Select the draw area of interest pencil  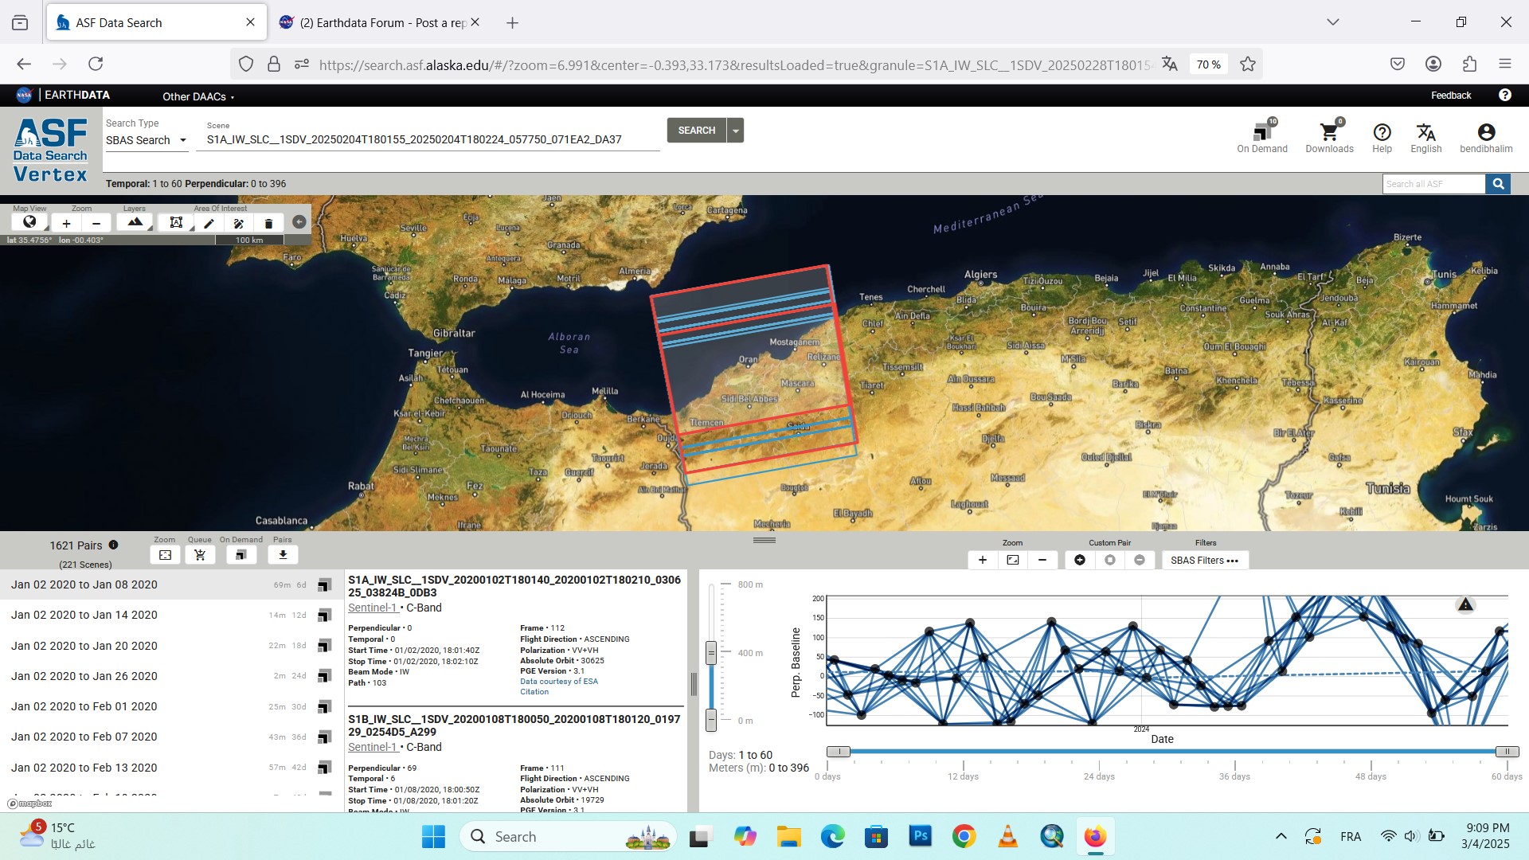coord(209,224)
